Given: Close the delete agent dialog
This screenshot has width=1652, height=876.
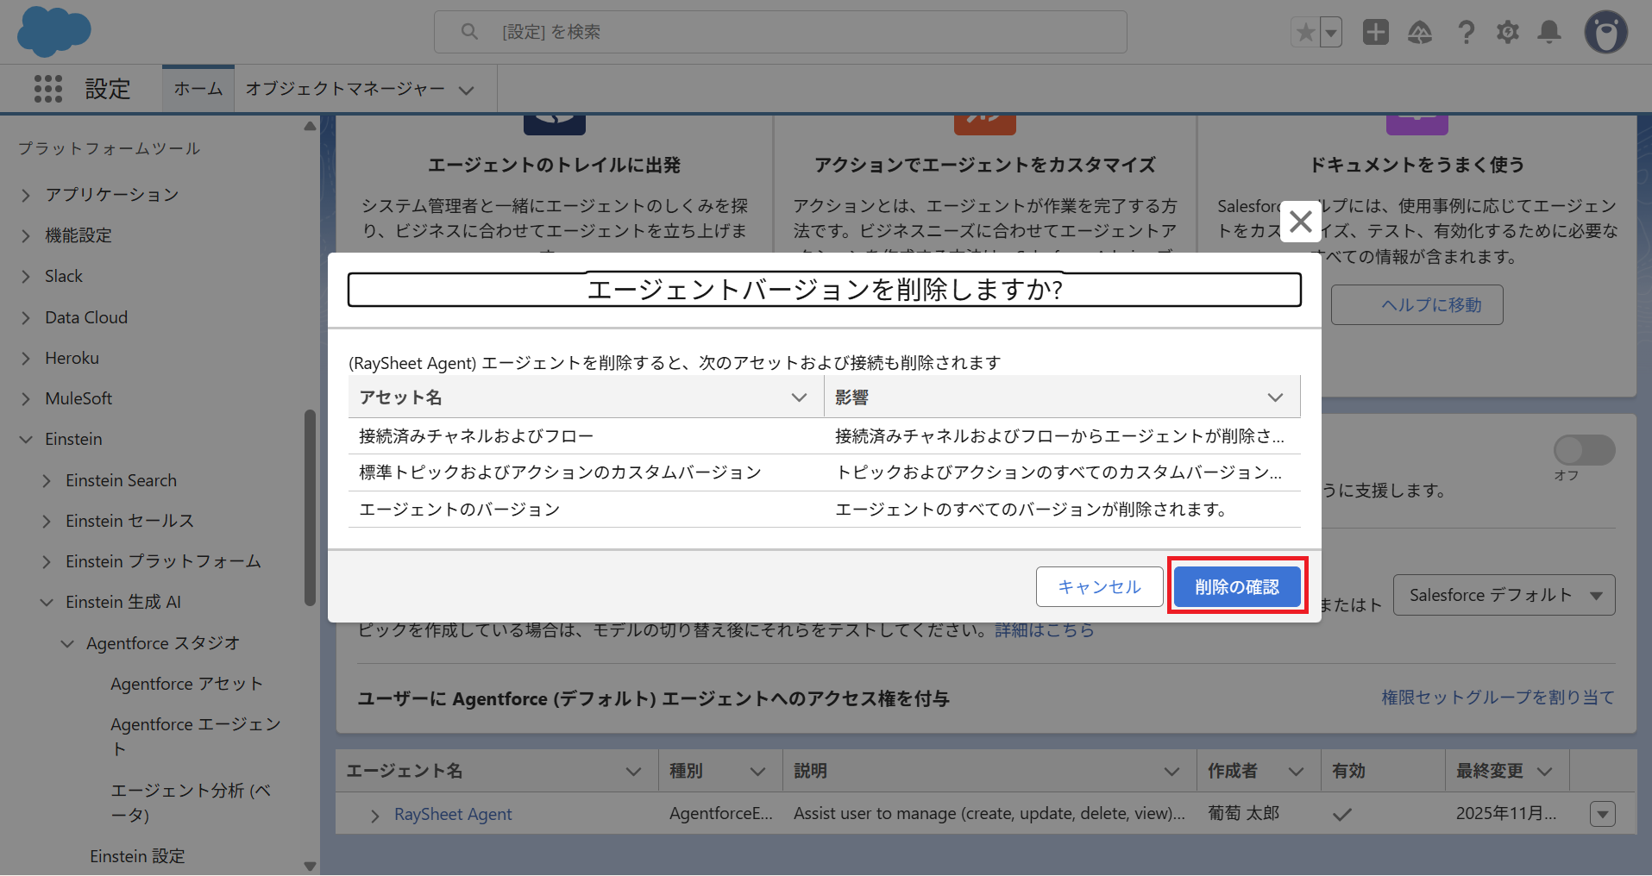Looking at the screenshot, I should (x=1300, y=222).
